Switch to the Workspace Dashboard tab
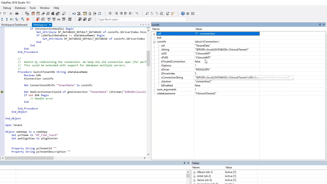The image size is (327, 184). pos(14,25)
